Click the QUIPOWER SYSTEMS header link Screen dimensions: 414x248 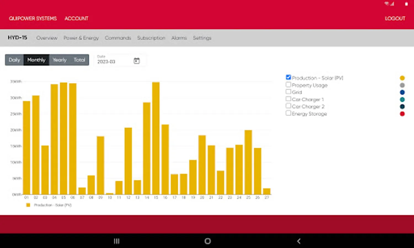[33, 18]
